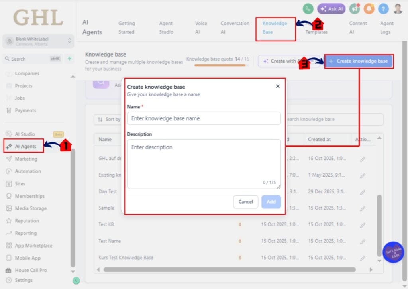Open the Ask AI assistant
The height and width of the screenshot is (289, 408).
(331, 9)
